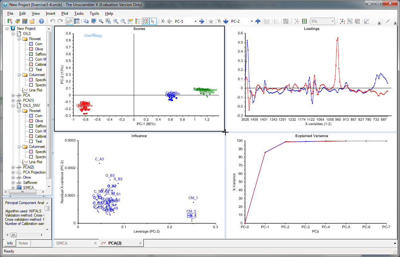Click the Help question mark icon

point(41,21)
